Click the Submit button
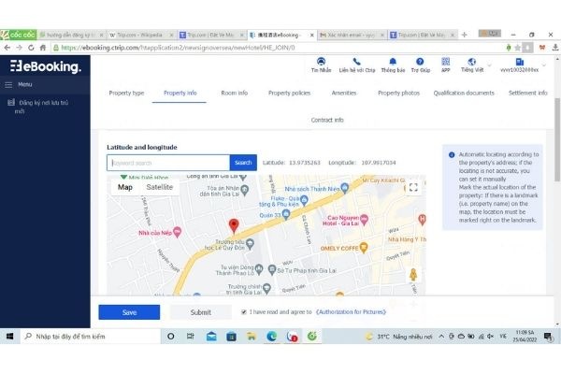 pos(201,312)
